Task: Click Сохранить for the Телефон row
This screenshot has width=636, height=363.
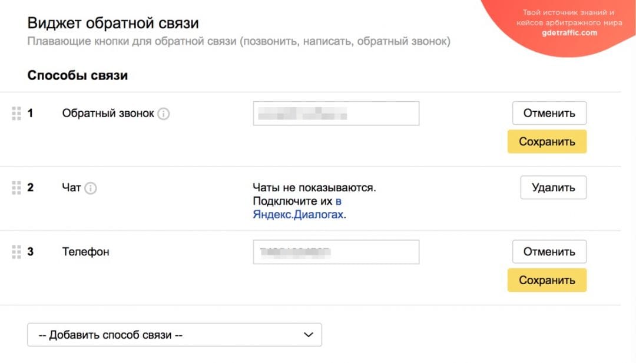Action: 546,280
